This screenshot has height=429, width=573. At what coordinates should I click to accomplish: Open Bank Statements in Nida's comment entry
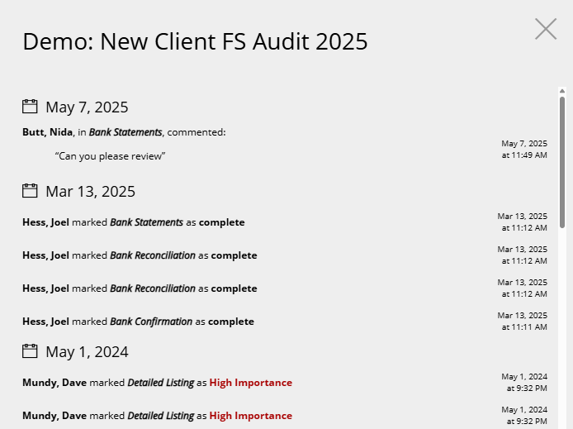click(x=125, y=132)
